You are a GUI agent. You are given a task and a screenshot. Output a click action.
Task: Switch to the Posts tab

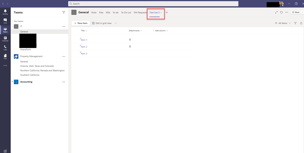94,12
